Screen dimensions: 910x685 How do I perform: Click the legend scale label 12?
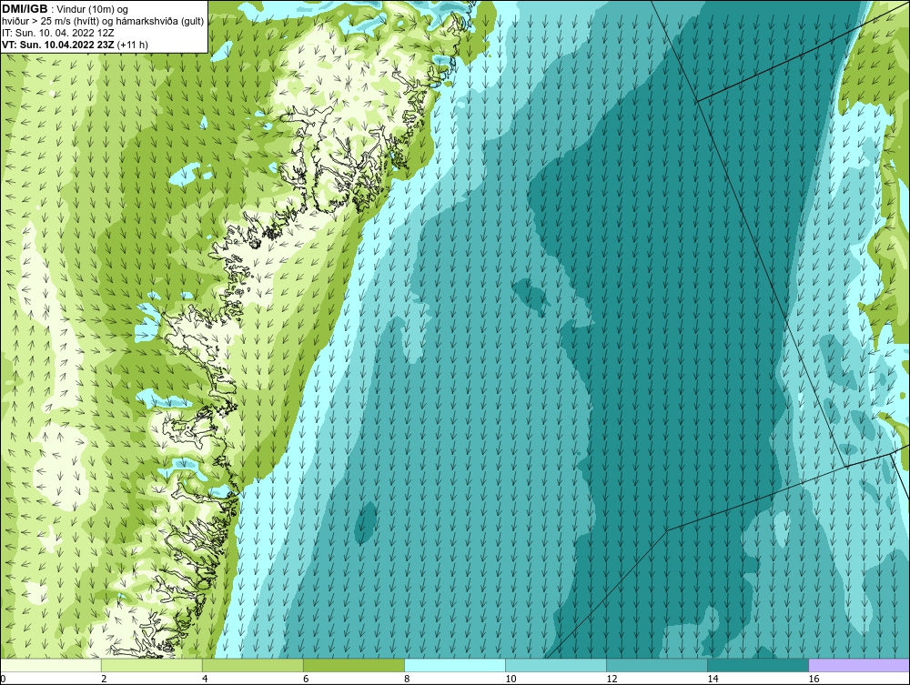pyautogui.click(x=612, y=679)
